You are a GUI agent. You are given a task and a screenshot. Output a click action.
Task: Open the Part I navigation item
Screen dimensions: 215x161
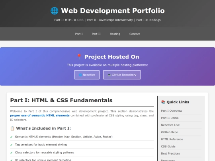(79, 34)
